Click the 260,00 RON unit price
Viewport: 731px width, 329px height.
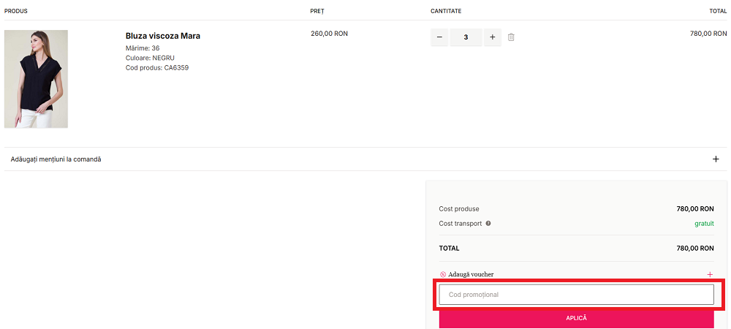click(x=329, y=34)
